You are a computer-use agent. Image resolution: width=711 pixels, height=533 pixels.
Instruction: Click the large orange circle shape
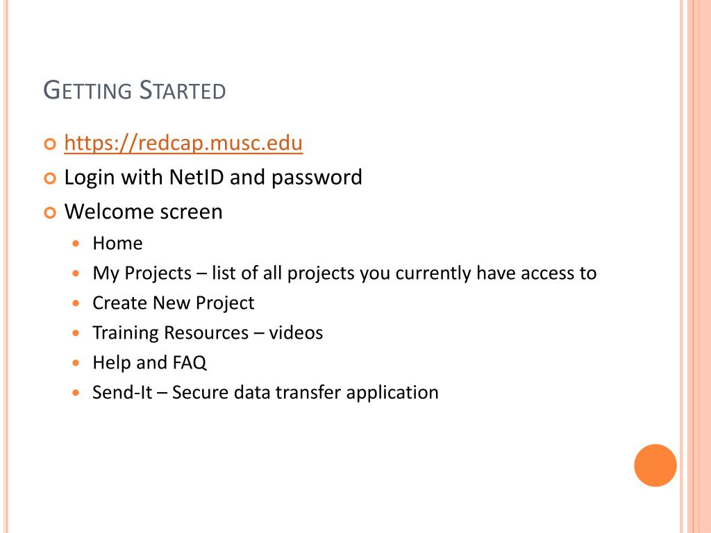[x=655, y=466]
